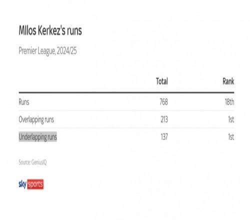Screen dimensions: 250x220
Task: Click the highlighted Underlapping runs label
Action: 38,137
